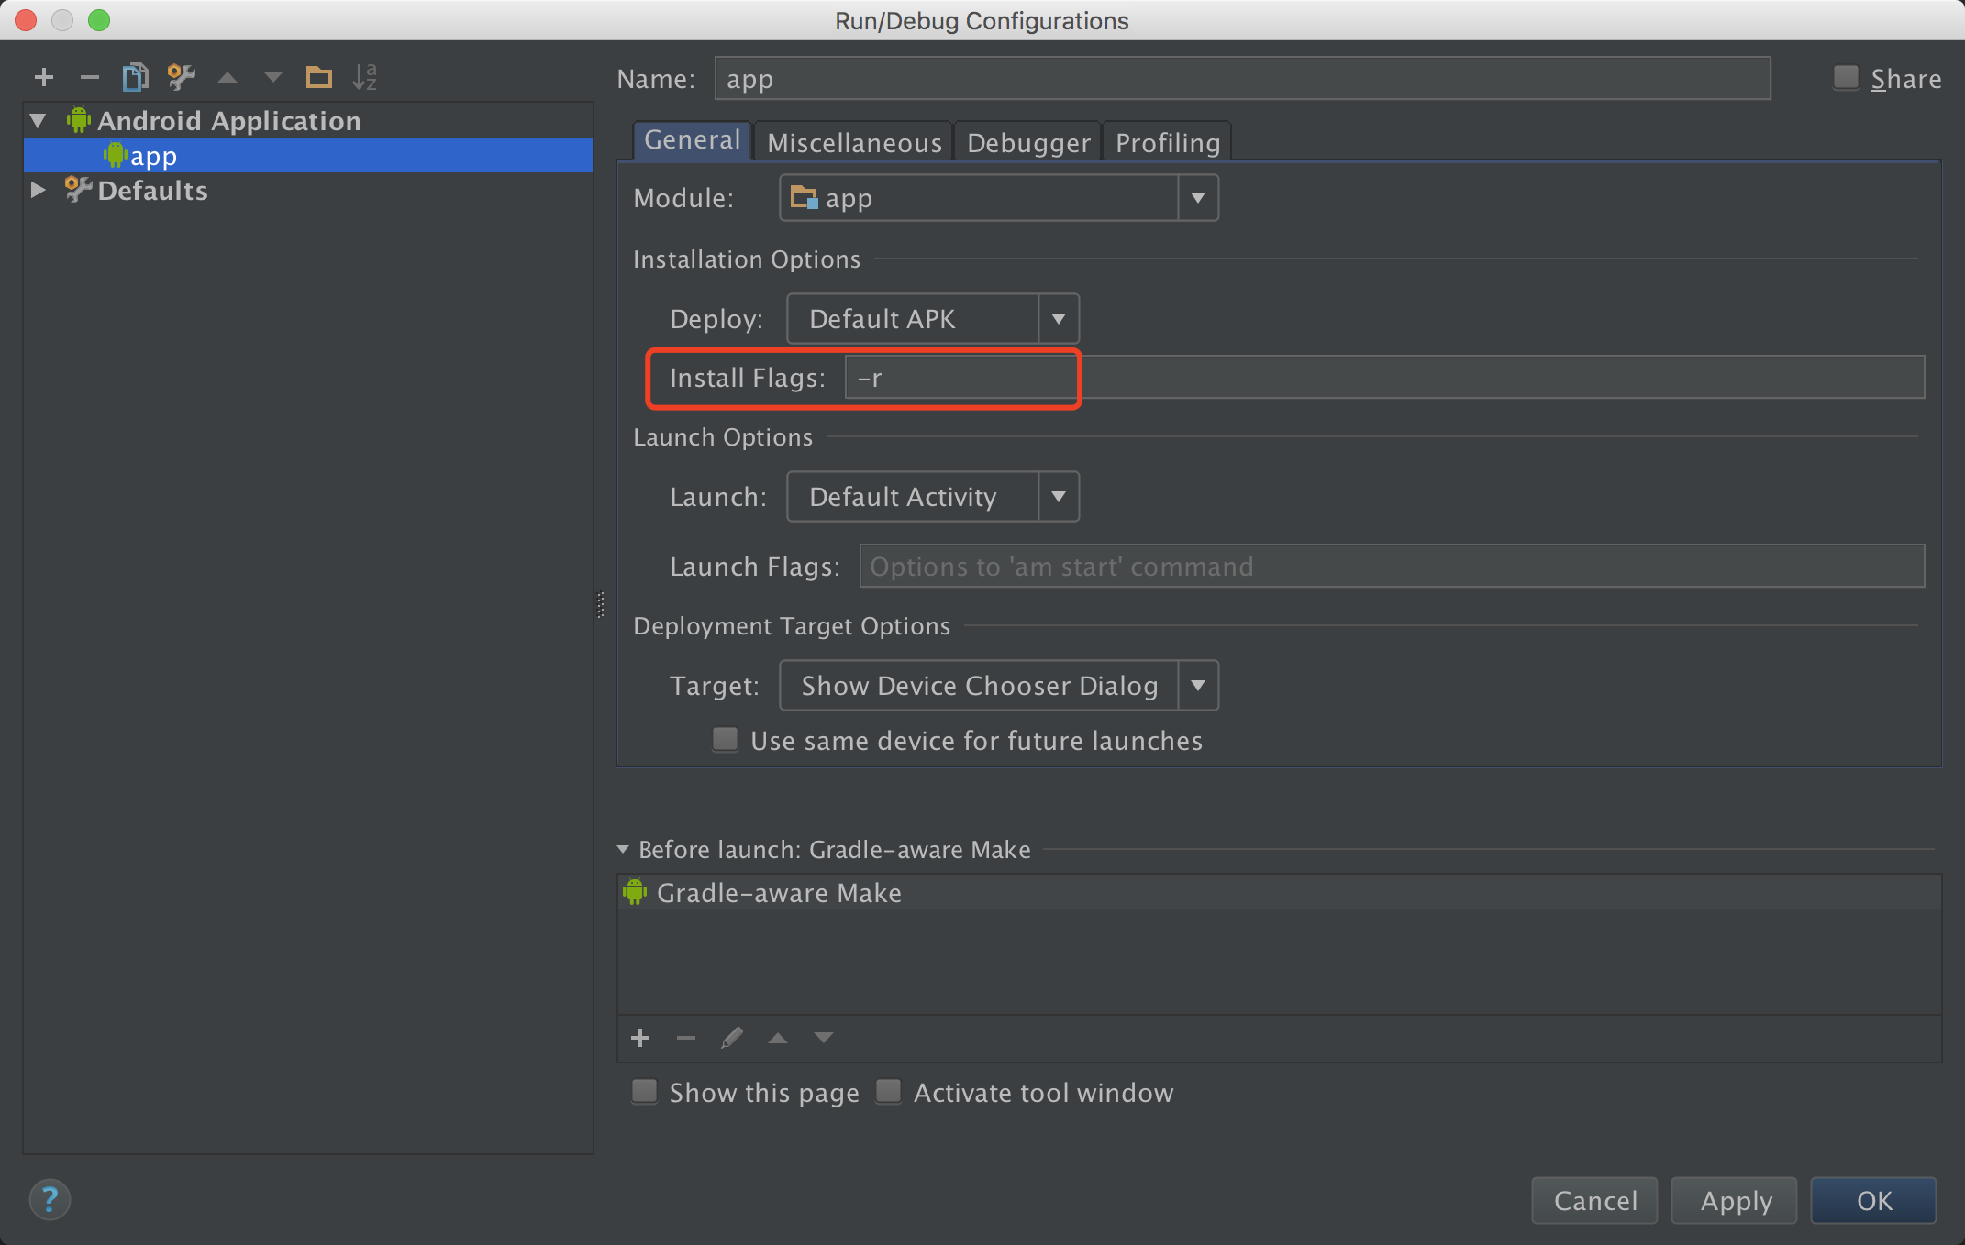Collapse the Android Application tree node
The width and height of the screenshot is (1965, 1245).
[x=38, y=120]
